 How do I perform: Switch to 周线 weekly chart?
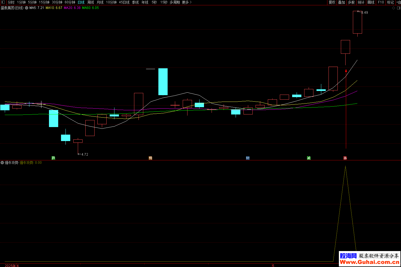91,2
